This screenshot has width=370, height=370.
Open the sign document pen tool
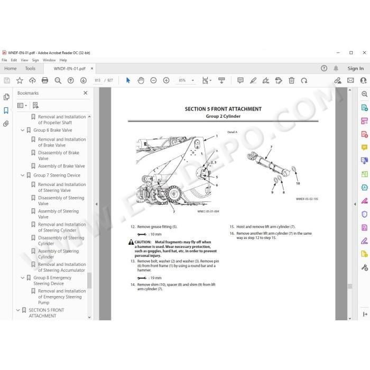(266, 80)
